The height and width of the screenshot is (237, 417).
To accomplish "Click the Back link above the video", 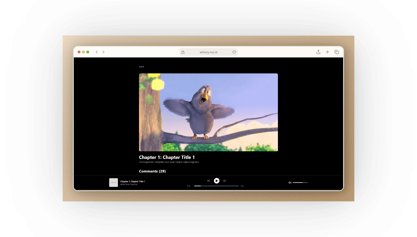I will (141, 67).
